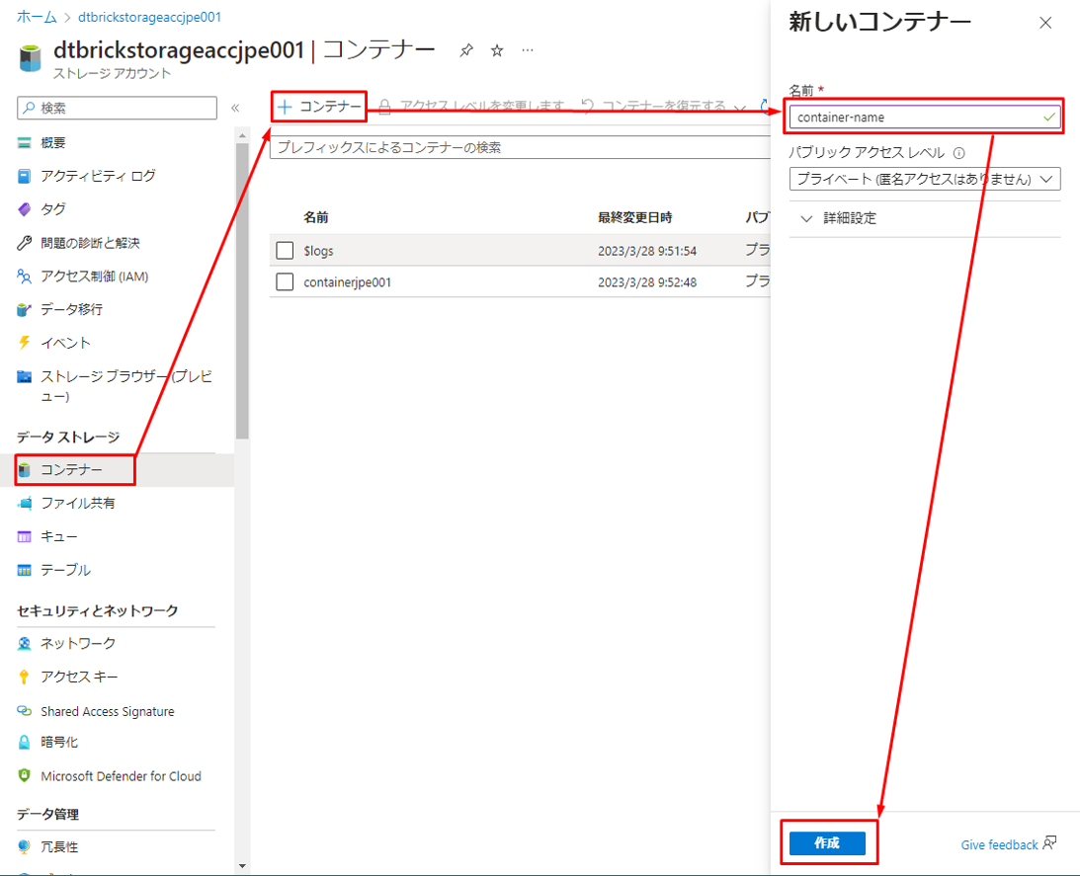This screenshot has width=1080, height=876.
Task: Click the ホーム breadcrumb link
Action: (x=37, y=17)
